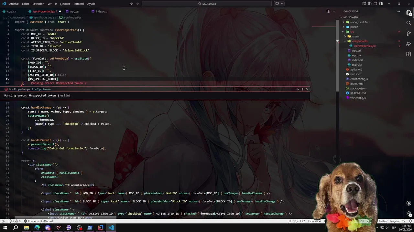This screenshot has width=414, height=232.
Task: Click the VS Code icon in taskbar
Action: (x=111, y=228)
